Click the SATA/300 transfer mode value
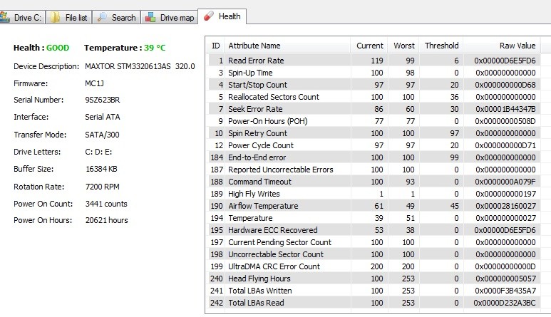The width and height of the screenshot is (551, 317). [x=102, y=135]
